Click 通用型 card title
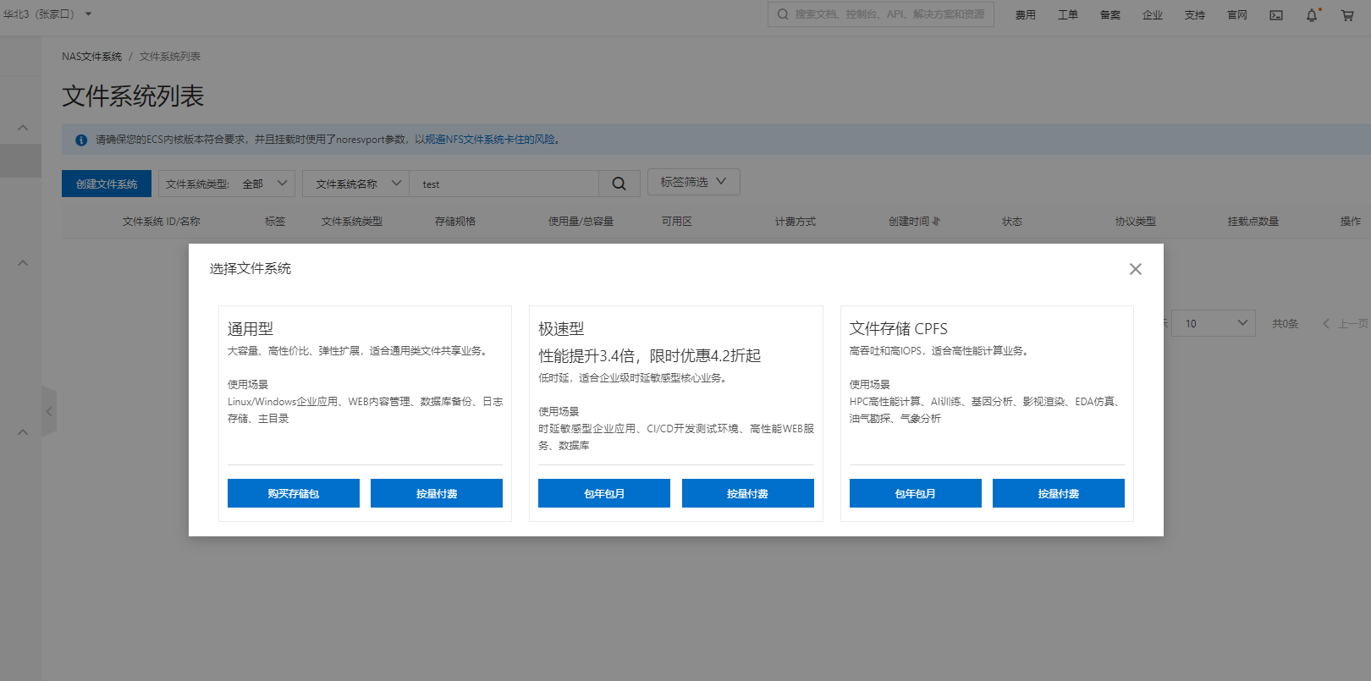The height and width of the screenshot is (681, 1371). tap(251, 329)
